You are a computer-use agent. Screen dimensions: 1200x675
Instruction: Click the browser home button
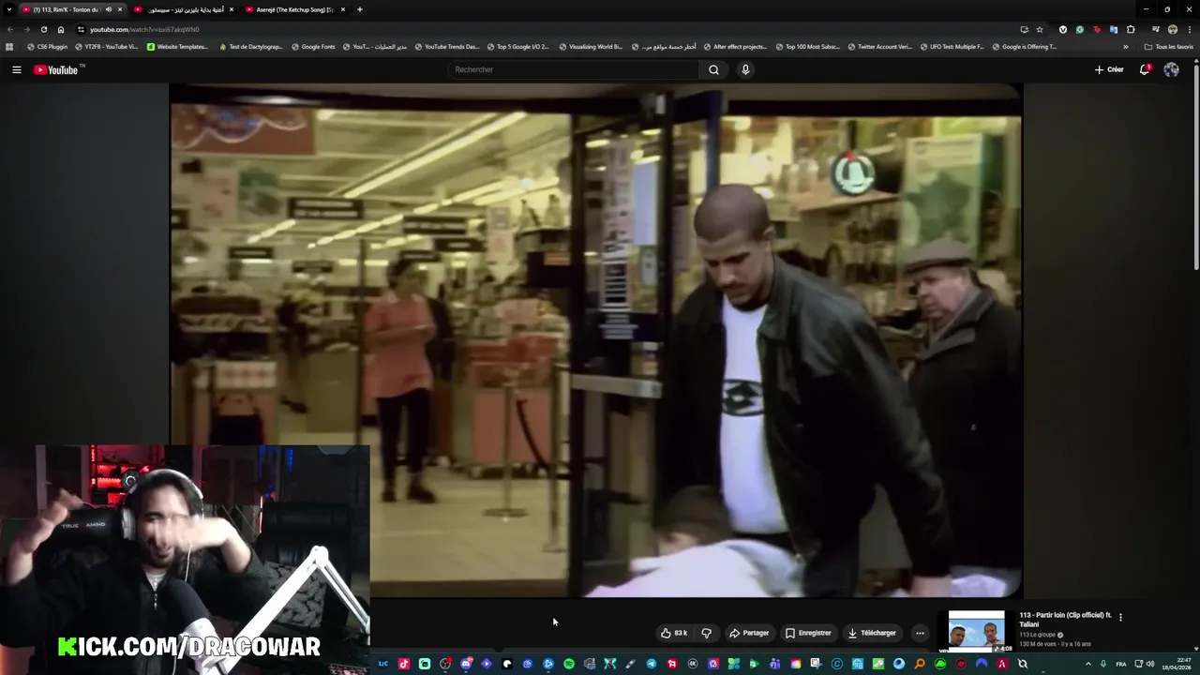point(61,29)
